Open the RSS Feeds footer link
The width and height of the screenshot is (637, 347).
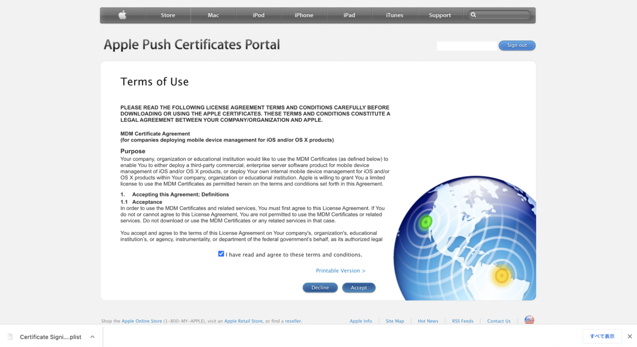pos(463,321)
